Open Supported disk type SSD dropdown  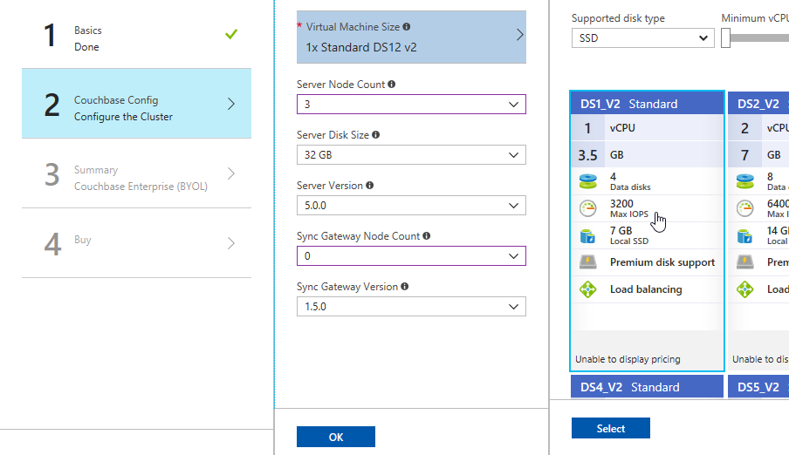(642, 38)
